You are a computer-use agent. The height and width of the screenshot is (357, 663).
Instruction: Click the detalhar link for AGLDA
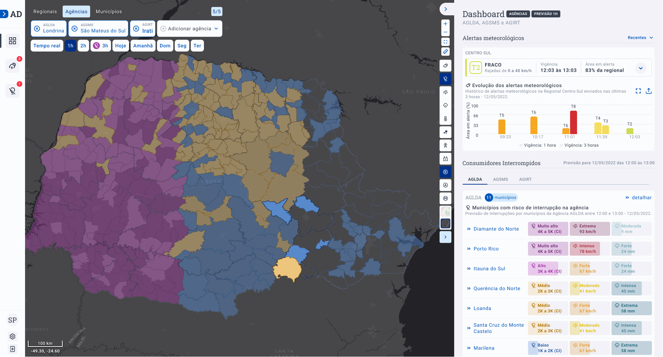point(638,197)
